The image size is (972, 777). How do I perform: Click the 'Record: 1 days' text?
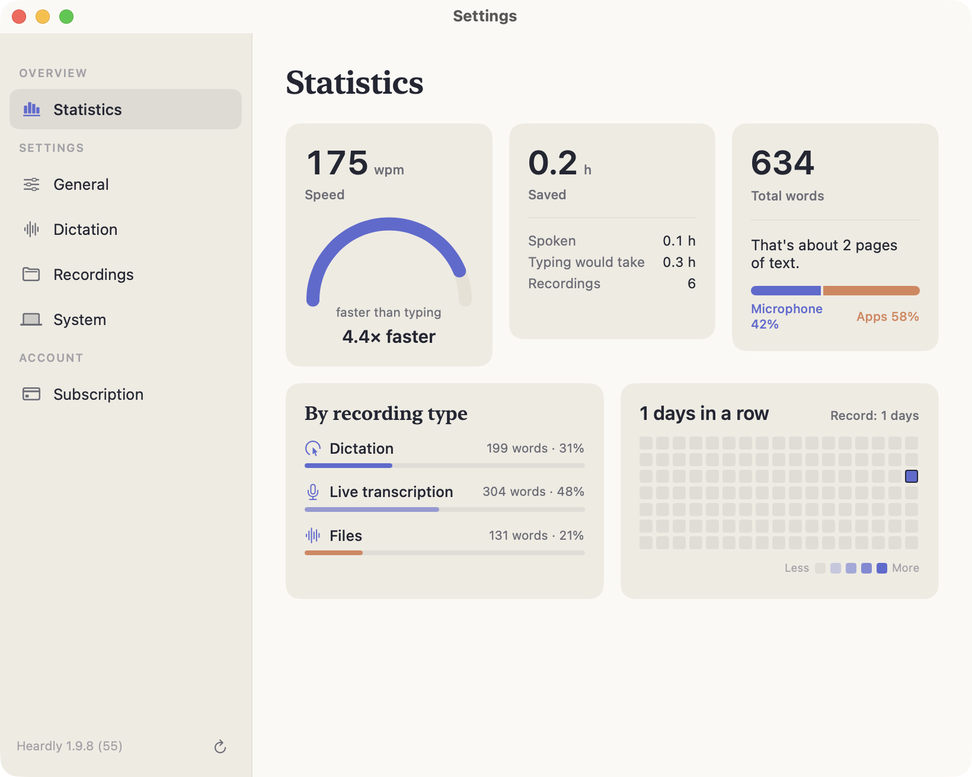(875, 416)
